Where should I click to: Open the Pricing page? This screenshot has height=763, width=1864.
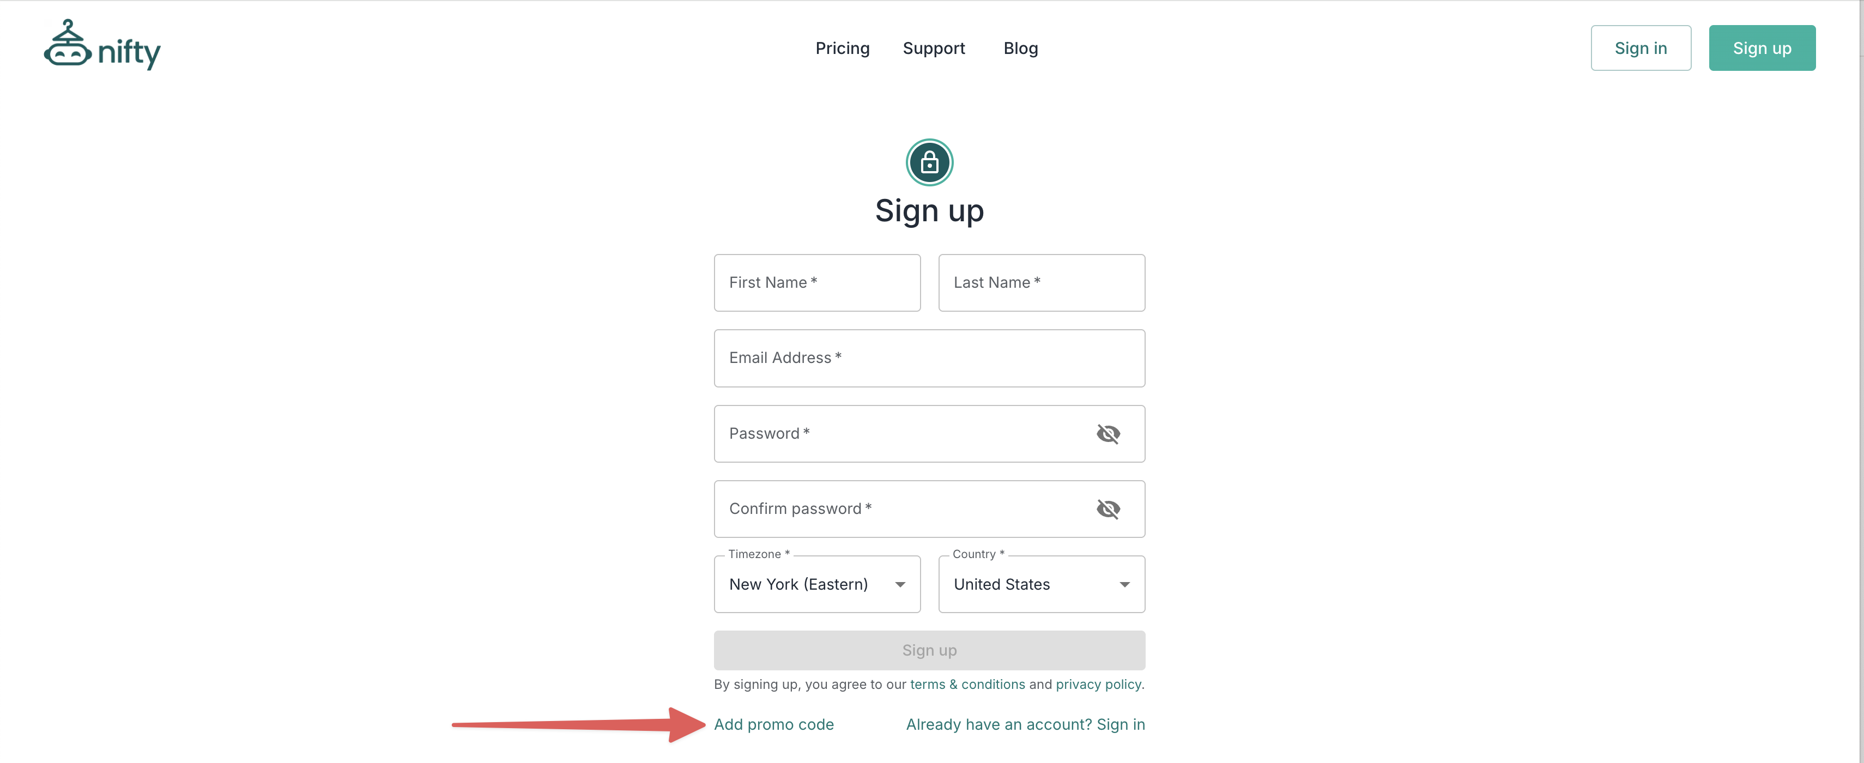click(842, 49)
